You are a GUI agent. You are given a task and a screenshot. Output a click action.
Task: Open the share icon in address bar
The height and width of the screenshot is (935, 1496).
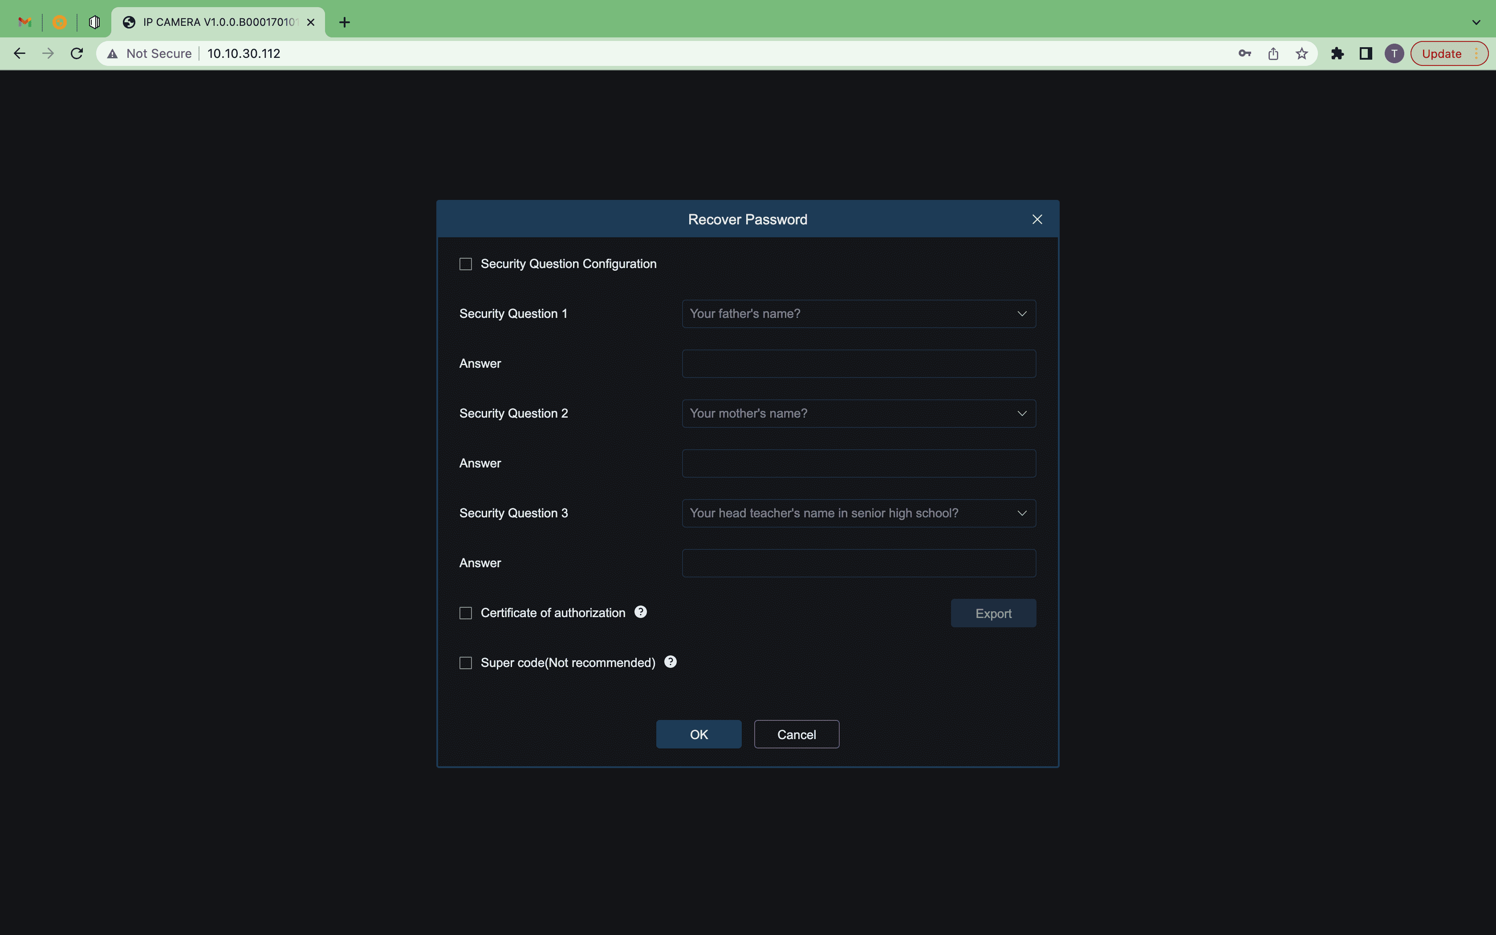1273,54
